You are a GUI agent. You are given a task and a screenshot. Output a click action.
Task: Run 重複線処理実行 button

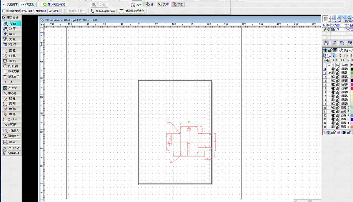(x=132, y=11)
